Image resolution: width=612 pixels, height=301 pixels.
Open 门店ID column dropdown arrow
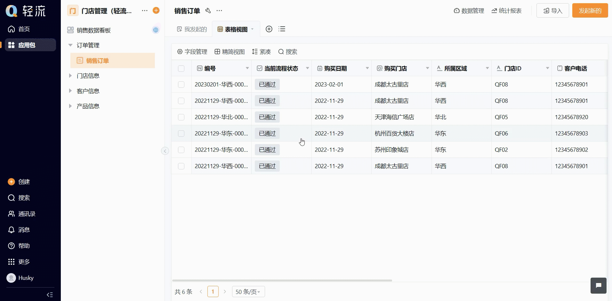coord(547,68)
